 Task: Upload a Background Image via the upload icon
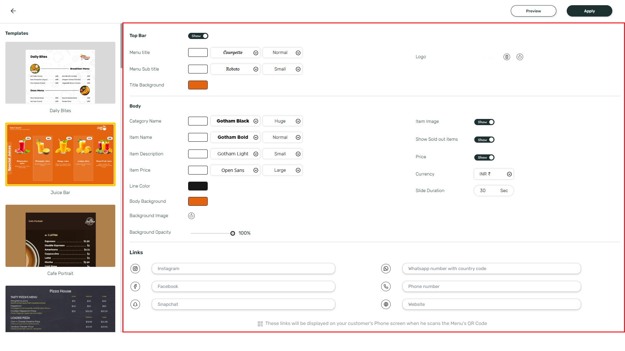191,215
